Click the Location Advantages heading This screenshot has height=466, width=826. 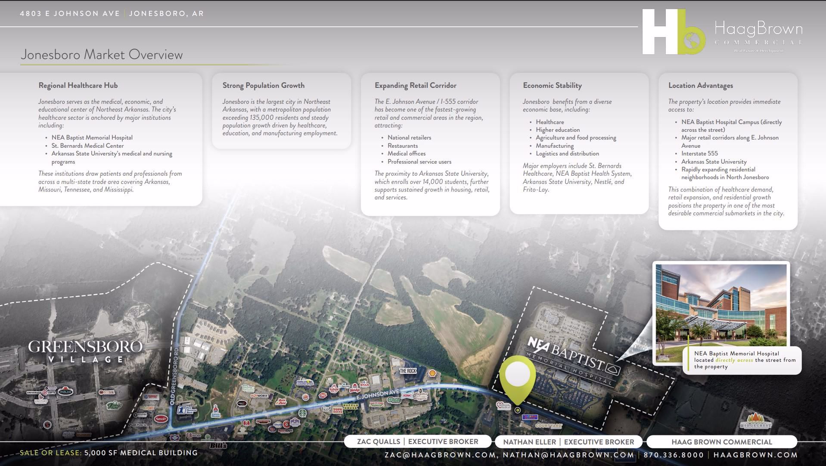pos(701,85)
